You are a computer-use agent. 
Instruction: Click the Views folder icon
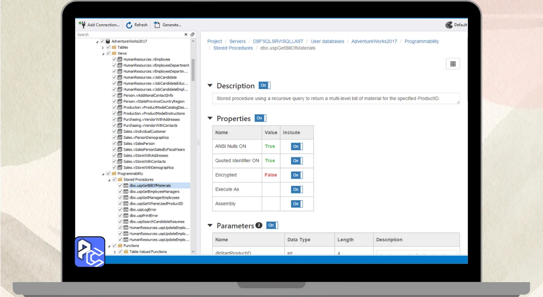(x=114, y=53)
